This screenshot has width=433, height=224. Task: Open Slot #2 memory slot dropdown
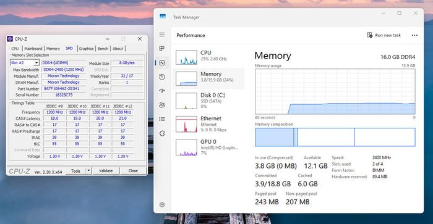[x=24, y=63]
